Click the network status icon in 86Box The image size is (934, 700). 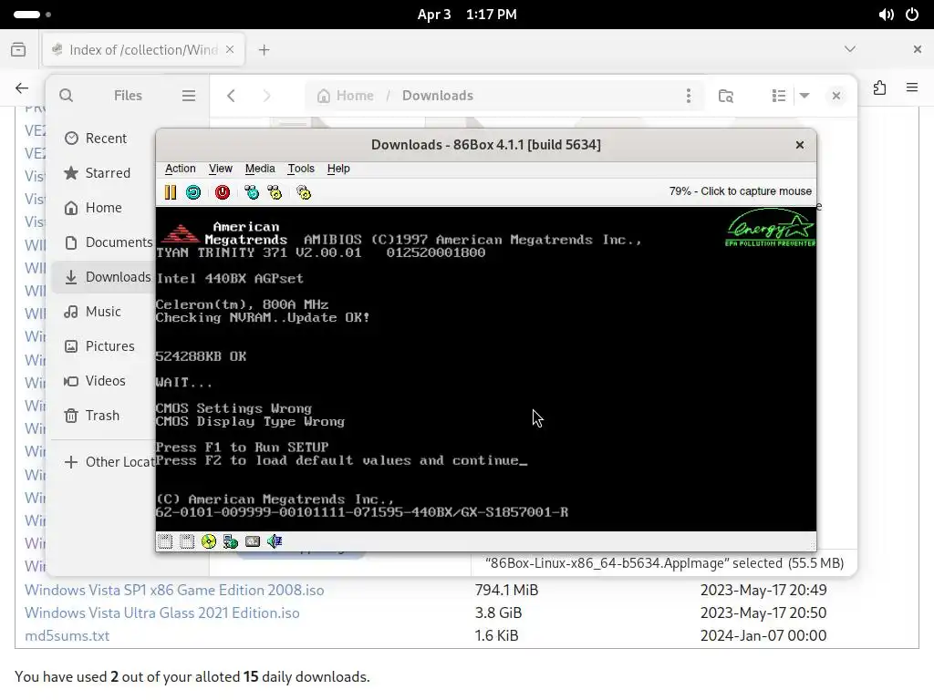tap(231, 541)
